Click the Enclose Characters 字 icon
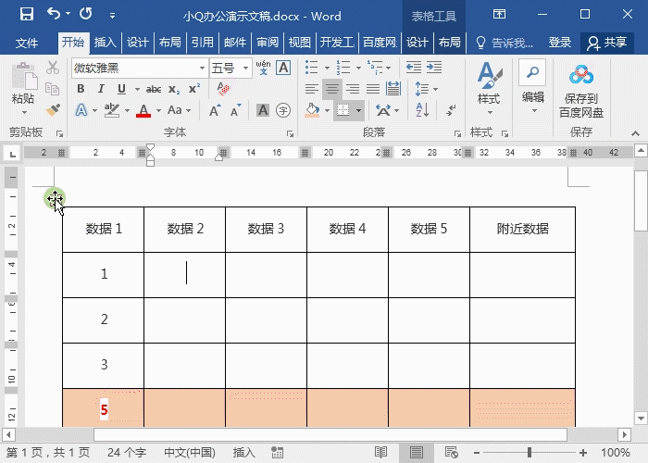This screenshot has width=648, height=463. point(283,110)
